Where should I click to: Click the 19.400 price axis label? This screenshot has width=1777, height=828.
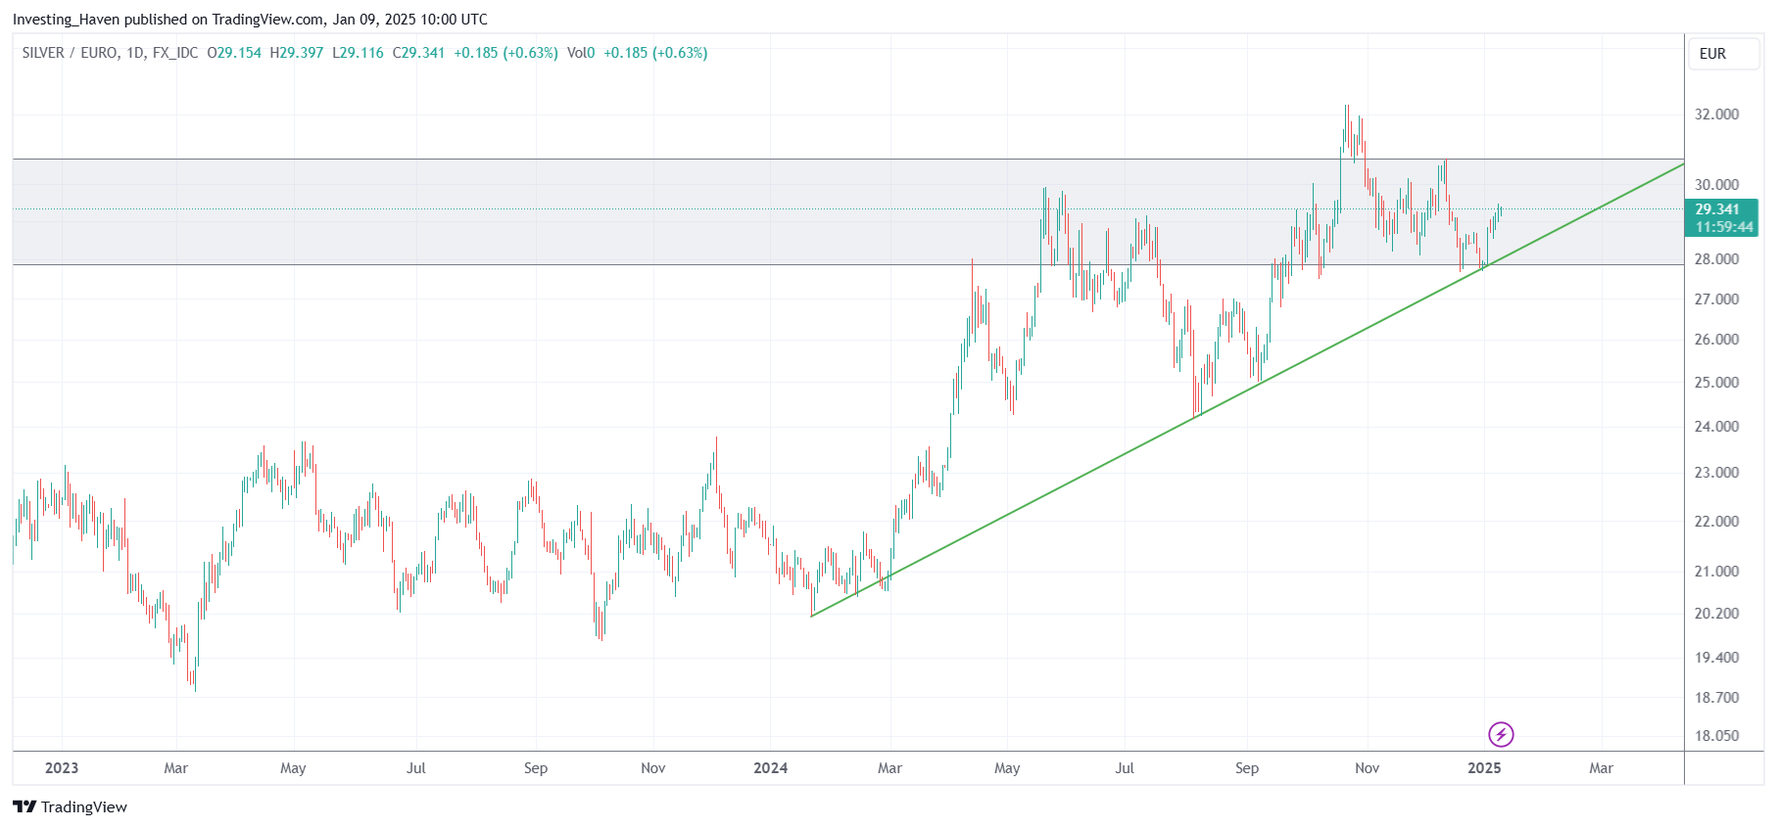pyautogui.click(x=1717, y=658)
